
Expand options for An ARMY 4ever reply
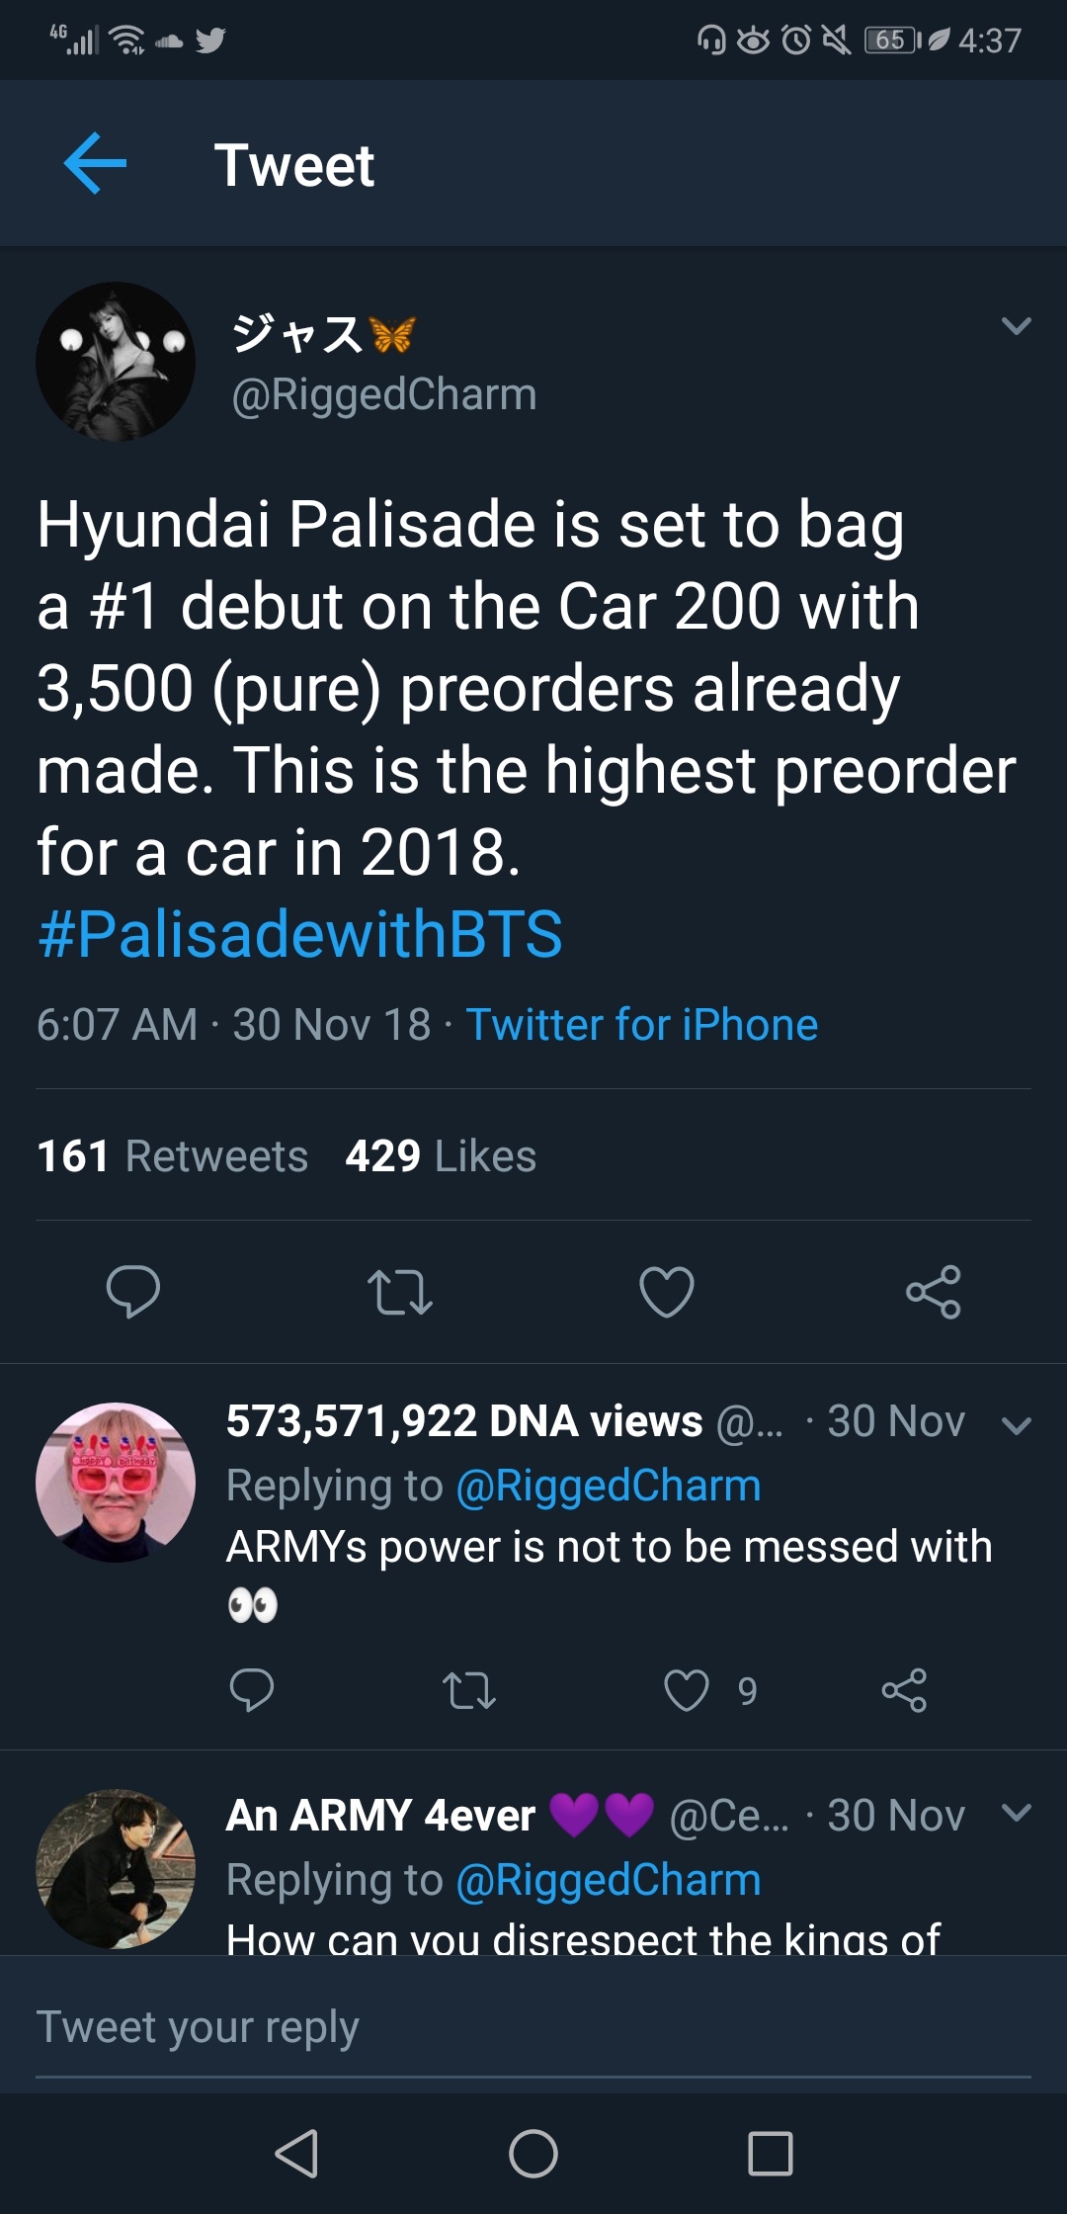1016,1812
